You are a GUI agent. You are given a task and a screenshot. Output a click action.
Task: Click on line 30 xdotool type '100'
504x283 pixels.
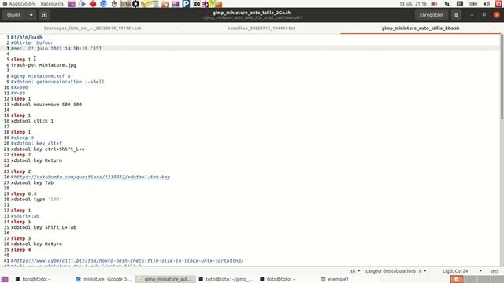(x=36, y=199)
